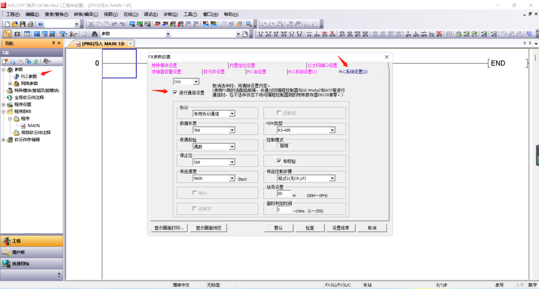This screenshot has height=289, width=539.
Task: Insert rising pulse contact sF7
Action: click(342, 34)
